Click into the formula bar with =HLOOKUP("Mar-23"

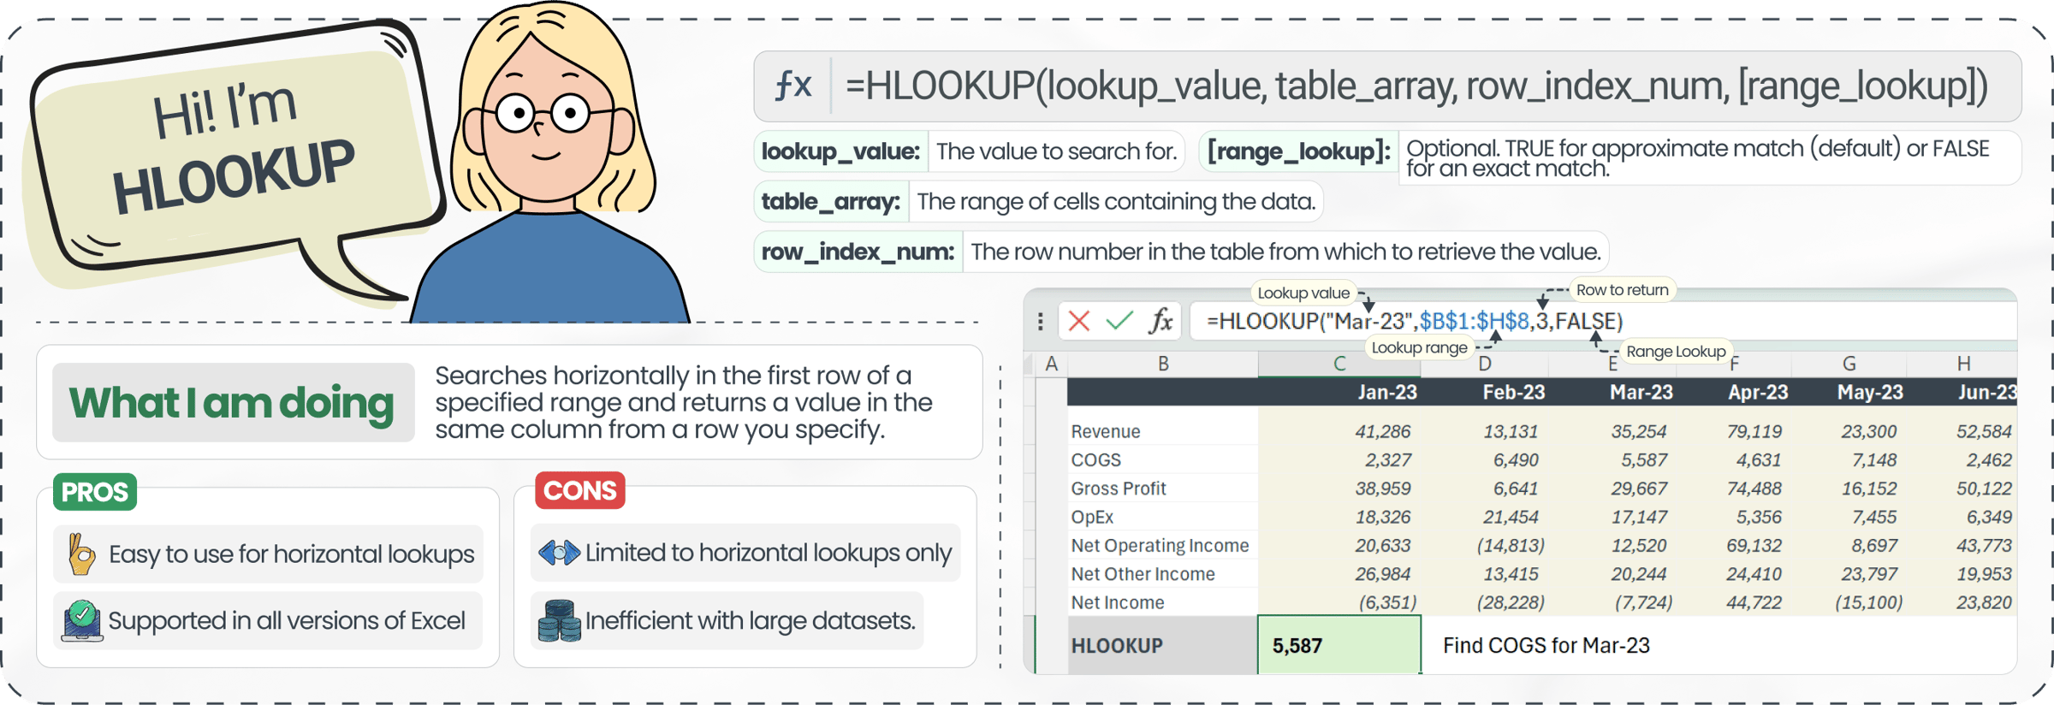point(1602,321)
